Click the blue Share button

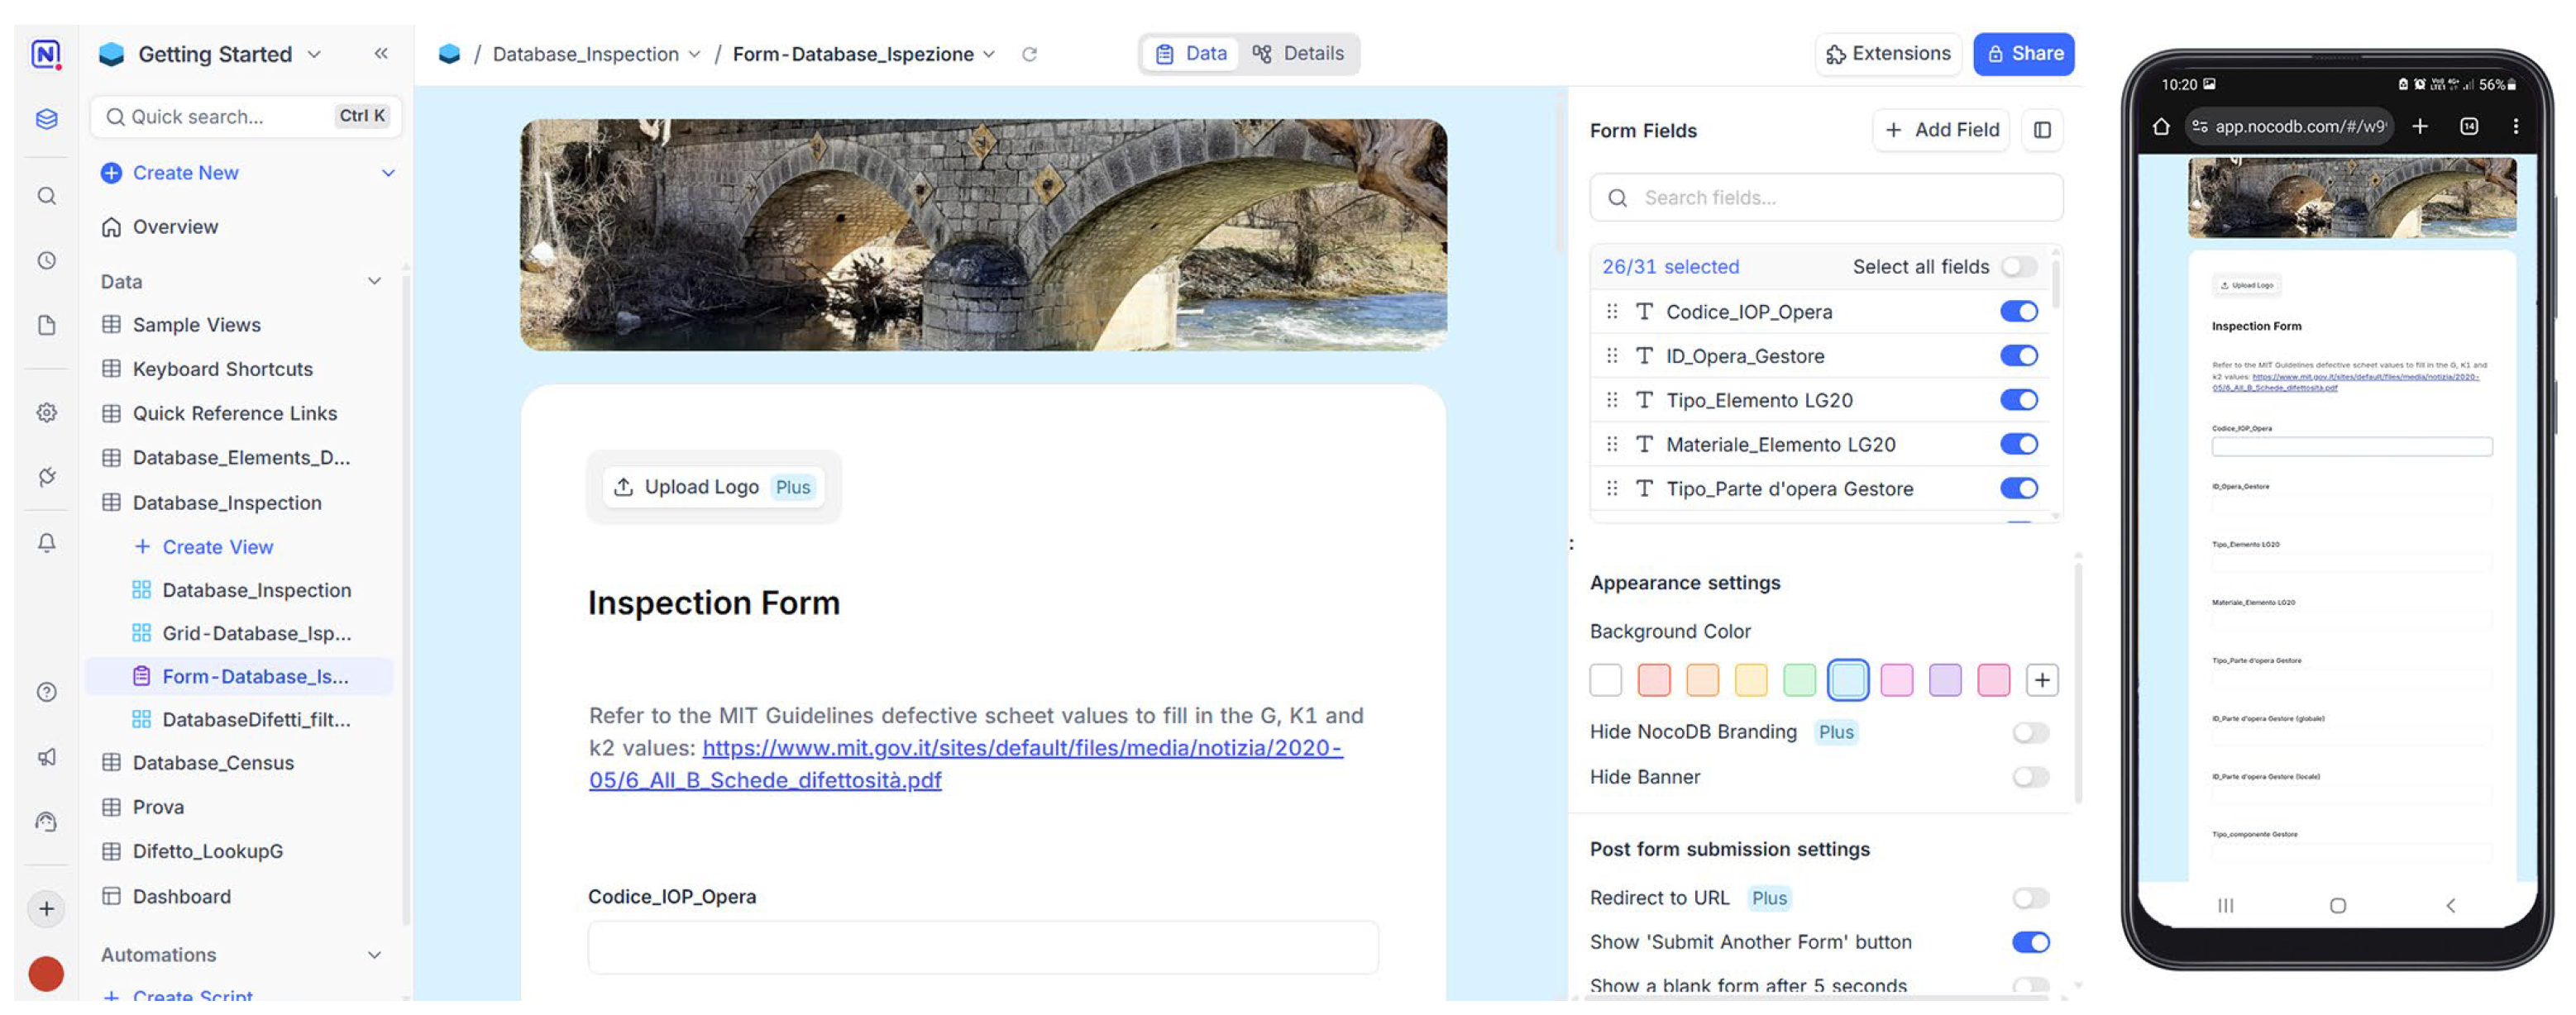click(x=2023, y=54)
